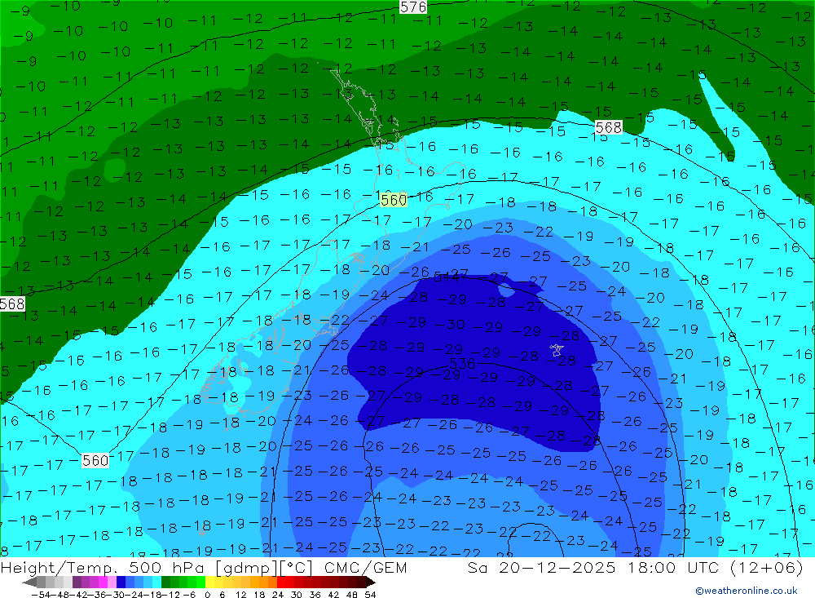815x598 pixels.
Task: Click the dark blue legend swatch
Action: 121,582
